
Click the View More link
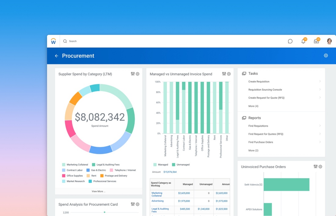(x=98, y=191)
